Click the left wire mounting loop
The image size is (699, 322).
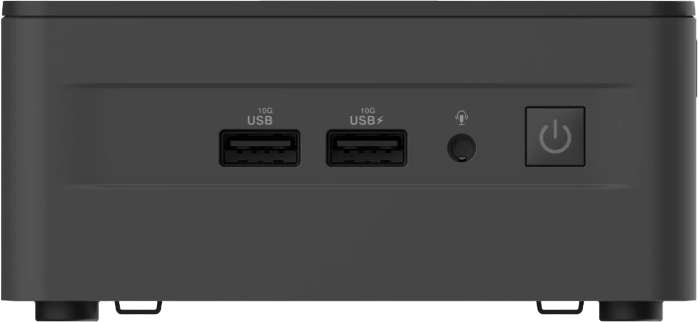138,306
